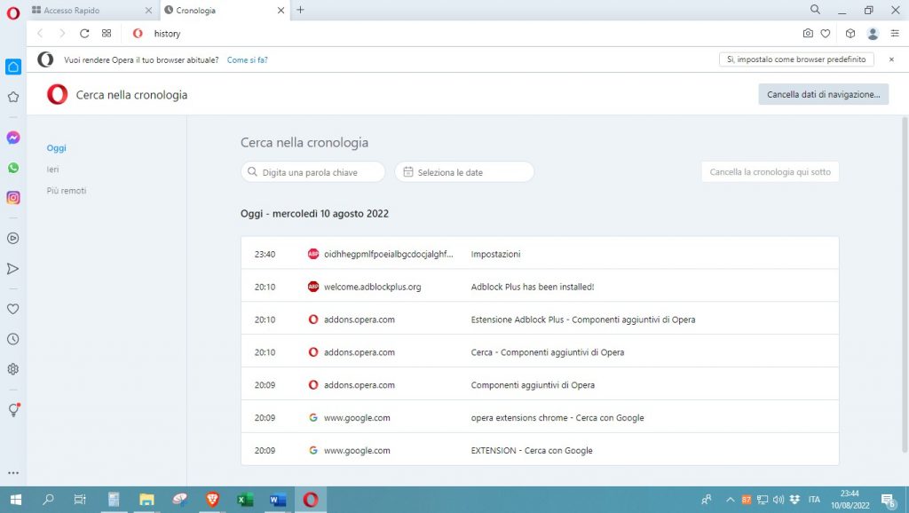This screenshot has height=513, width=909.
Task: Reload the page with refresh icon
Action: tap(84, 34)
